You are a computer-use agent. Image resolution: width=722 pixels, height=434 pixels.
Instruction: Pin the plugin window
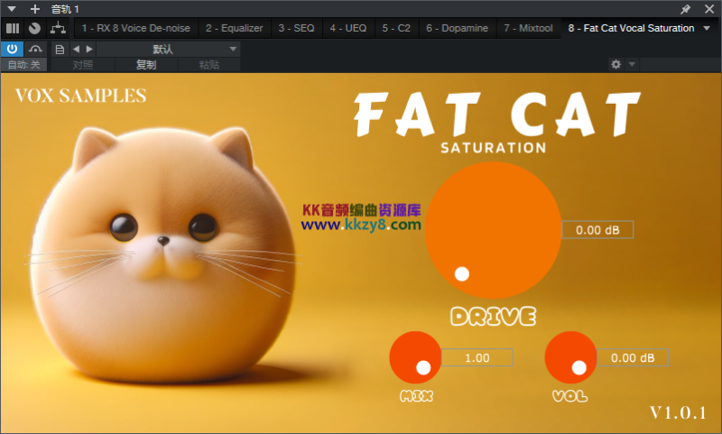click(685, 9)
